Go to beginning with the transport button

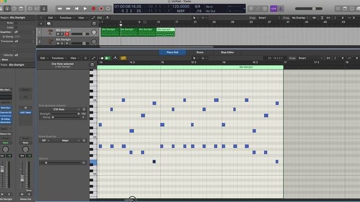[x=76, y=9]
